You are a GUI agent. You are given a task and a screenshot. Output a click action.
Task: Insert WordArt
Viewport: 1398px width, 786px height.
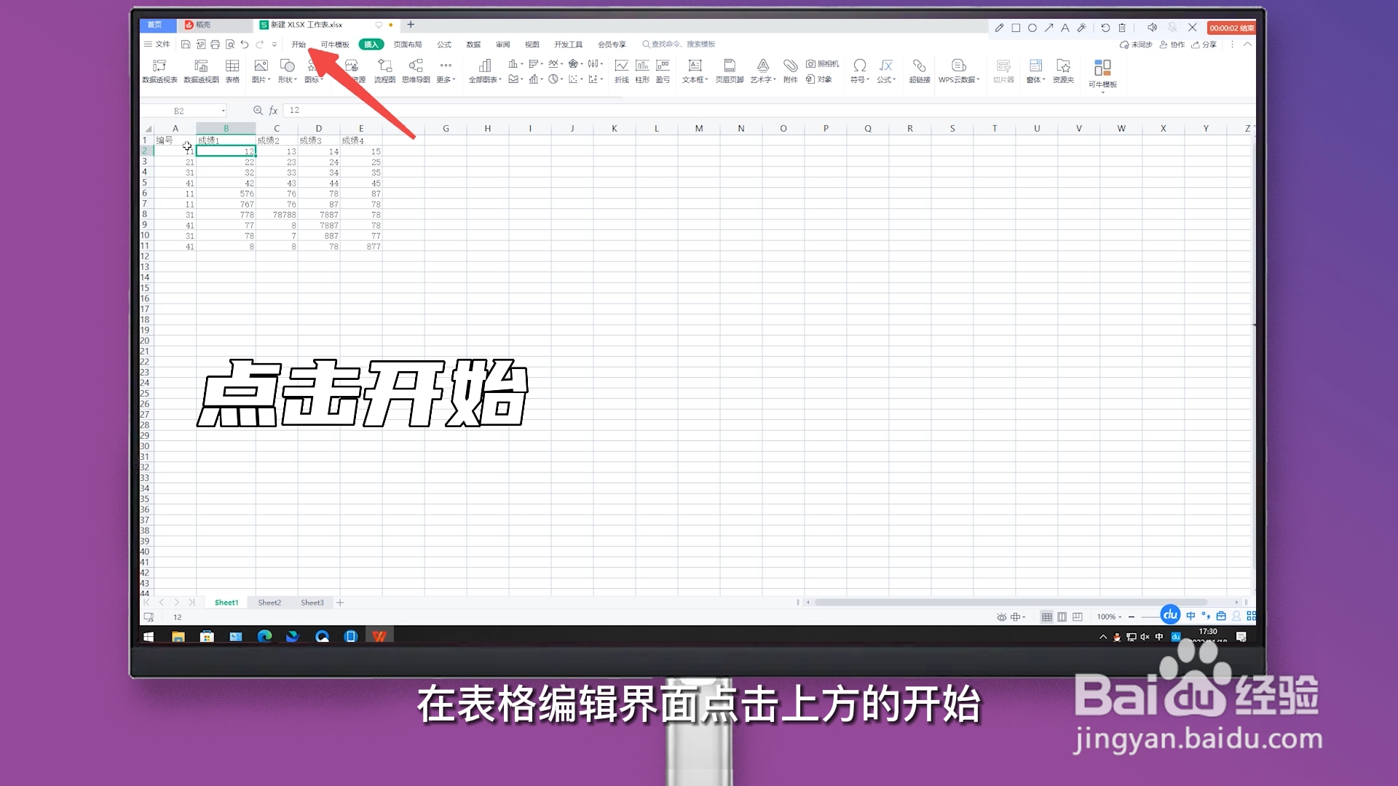tap(762, 71)
